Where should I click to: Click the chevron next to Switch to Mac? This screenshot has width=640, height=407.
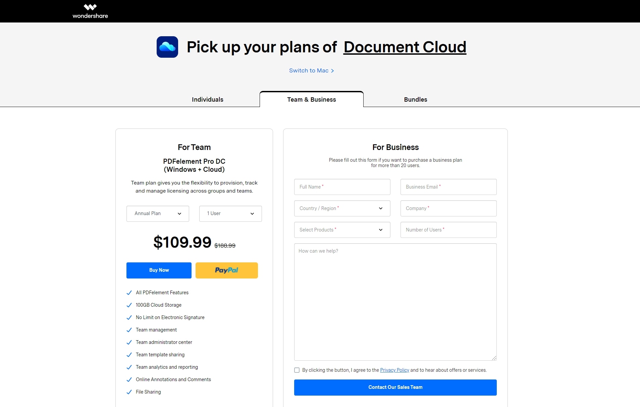pyautogui.click(x=332, y=71)
